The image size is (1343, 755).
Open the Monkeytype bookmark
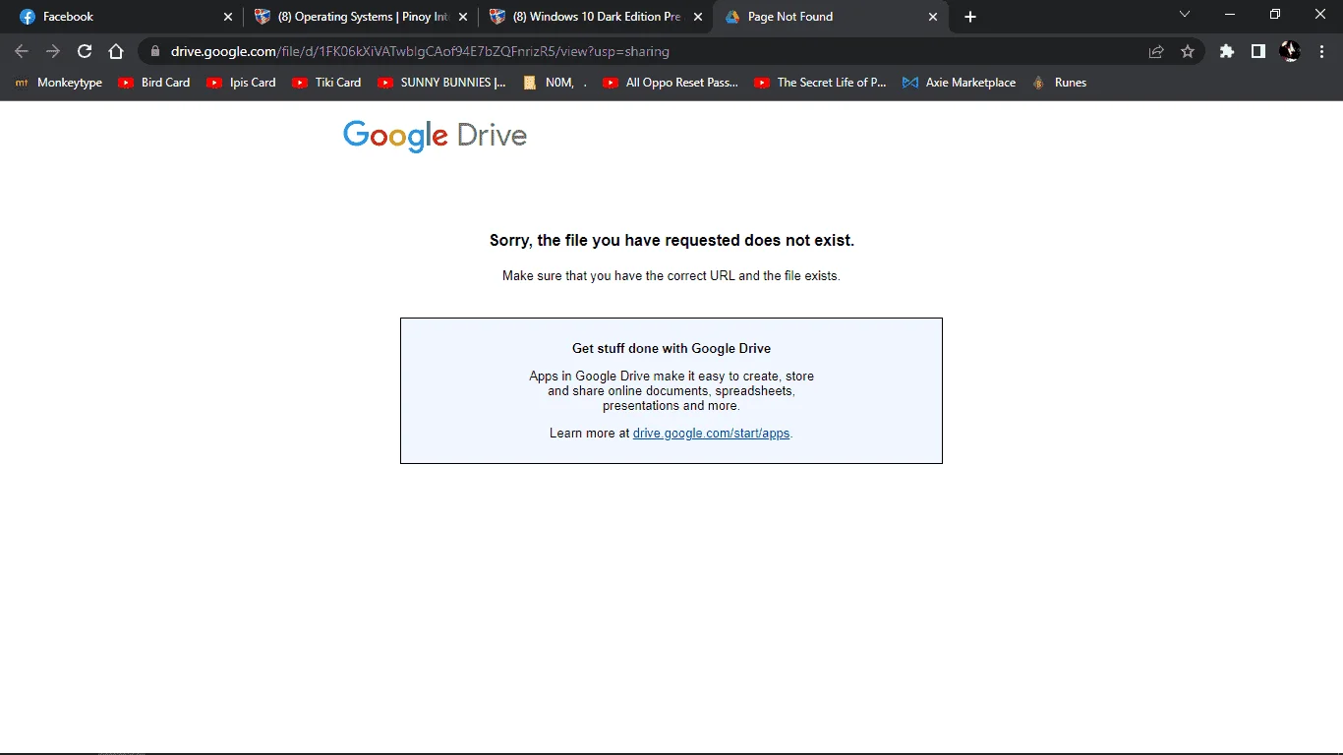point(59,83)
